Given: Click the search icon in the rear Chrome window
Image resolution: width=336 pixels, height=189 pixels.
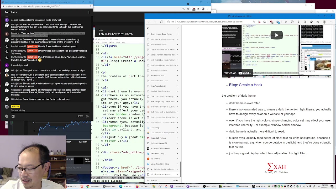Looking at the screenshot, I should point(183,9).
